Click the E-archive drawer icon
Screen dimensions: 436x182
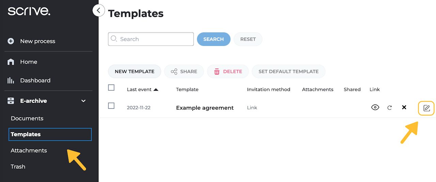pos(11,101)
